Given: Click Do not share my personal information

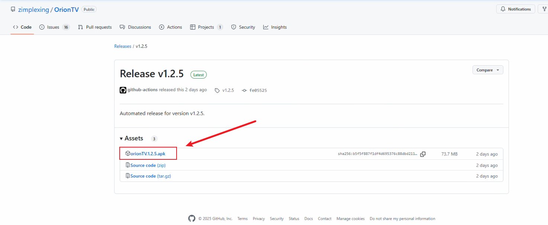Looking at the screenshot, I should 402,219.
